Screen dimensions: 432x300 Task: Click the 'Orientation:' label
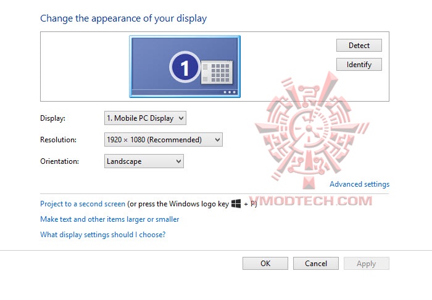(59, 161)
